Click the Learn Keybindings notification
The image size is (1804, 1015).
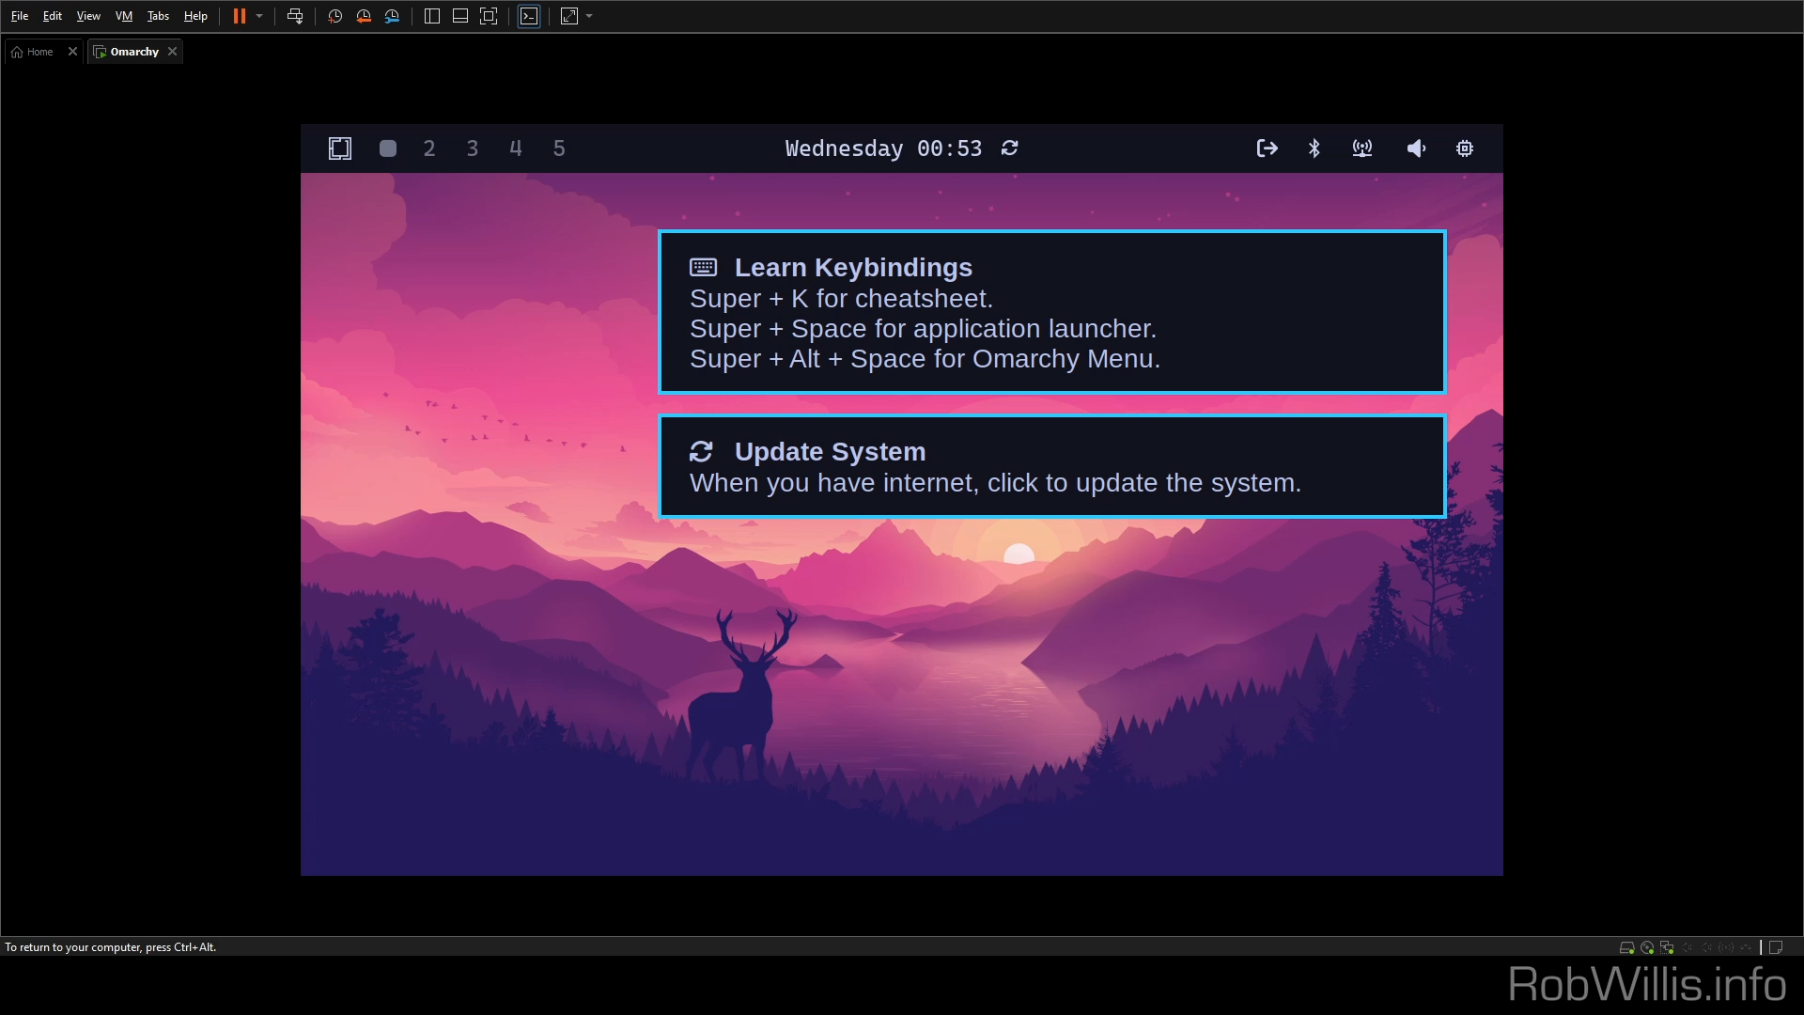click(1051, 312)
